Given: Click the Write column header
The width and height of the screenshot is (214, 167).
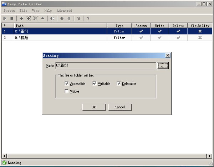Looking at the screenshot, I should click(159, 26).
